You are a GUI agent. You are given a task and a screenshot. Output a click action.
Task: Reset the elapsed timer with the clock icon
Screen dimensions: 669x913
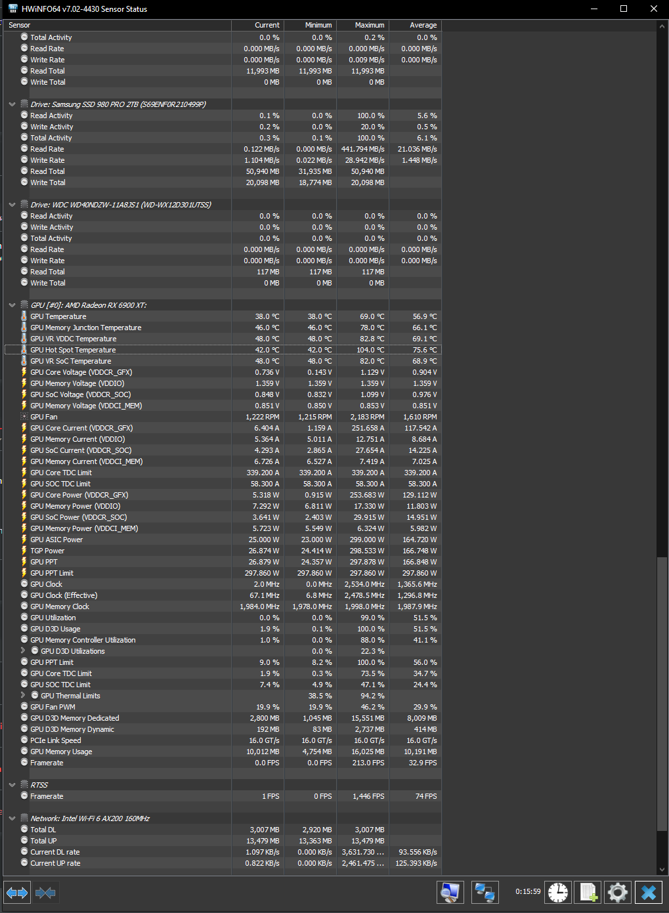(558, 893)
